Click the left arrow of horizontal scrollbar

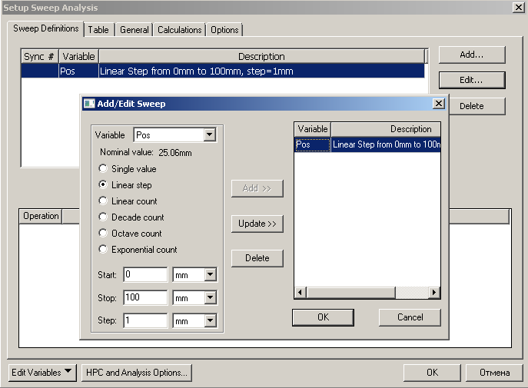(301, 293)
